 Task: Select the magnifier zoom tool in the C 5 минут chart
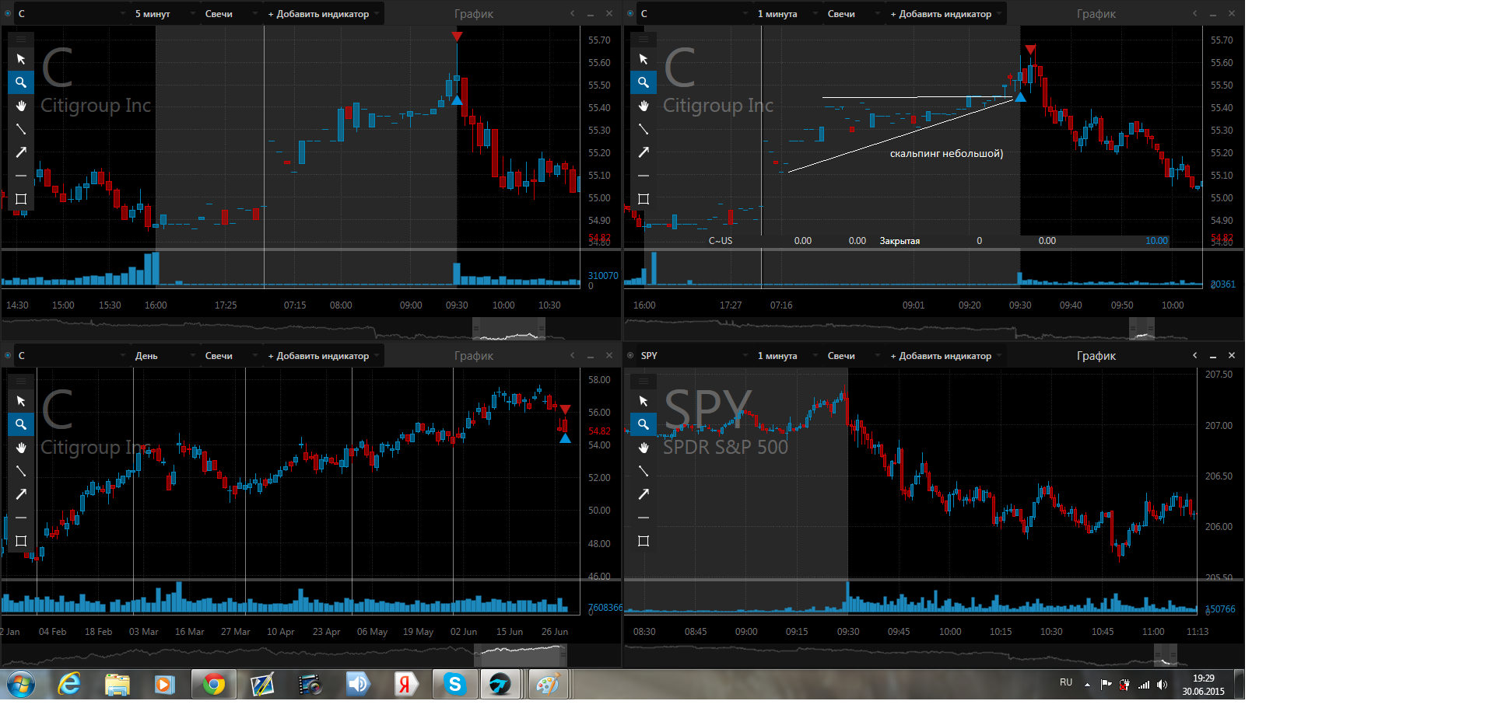coord(21,82)
